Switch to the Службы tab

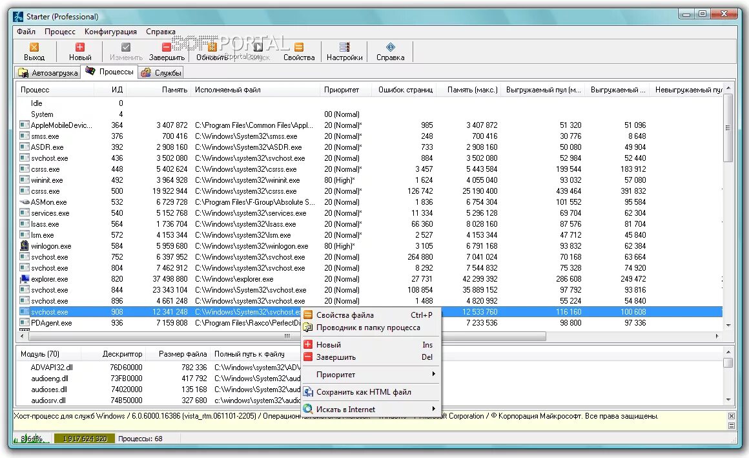tap(161, 72)
